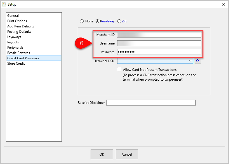Select Credit Card Processor entry
The image size is (229, 164).
click(34, 58)
